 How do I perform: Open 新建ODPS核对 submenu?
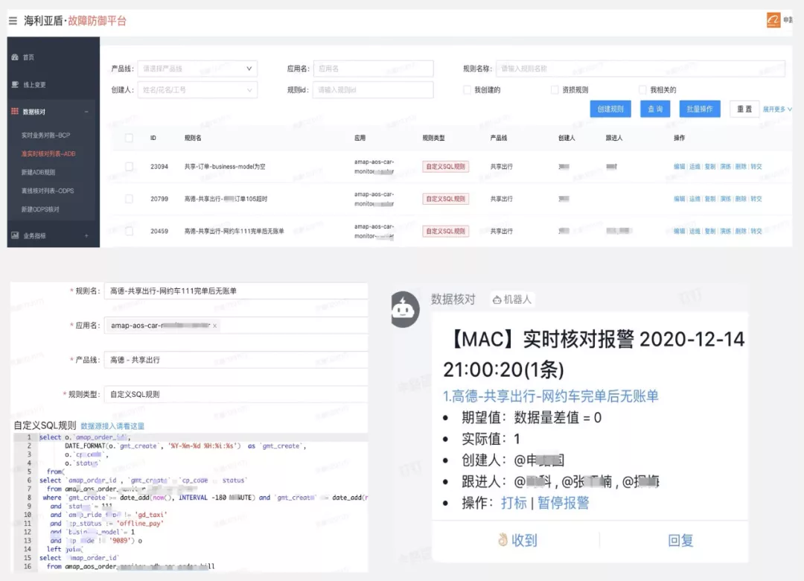coord(40,209)
